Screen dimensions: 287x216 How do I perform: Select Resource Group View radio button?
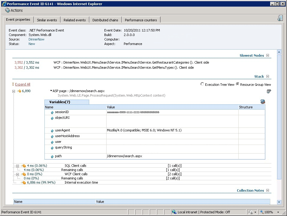[237, 84]
